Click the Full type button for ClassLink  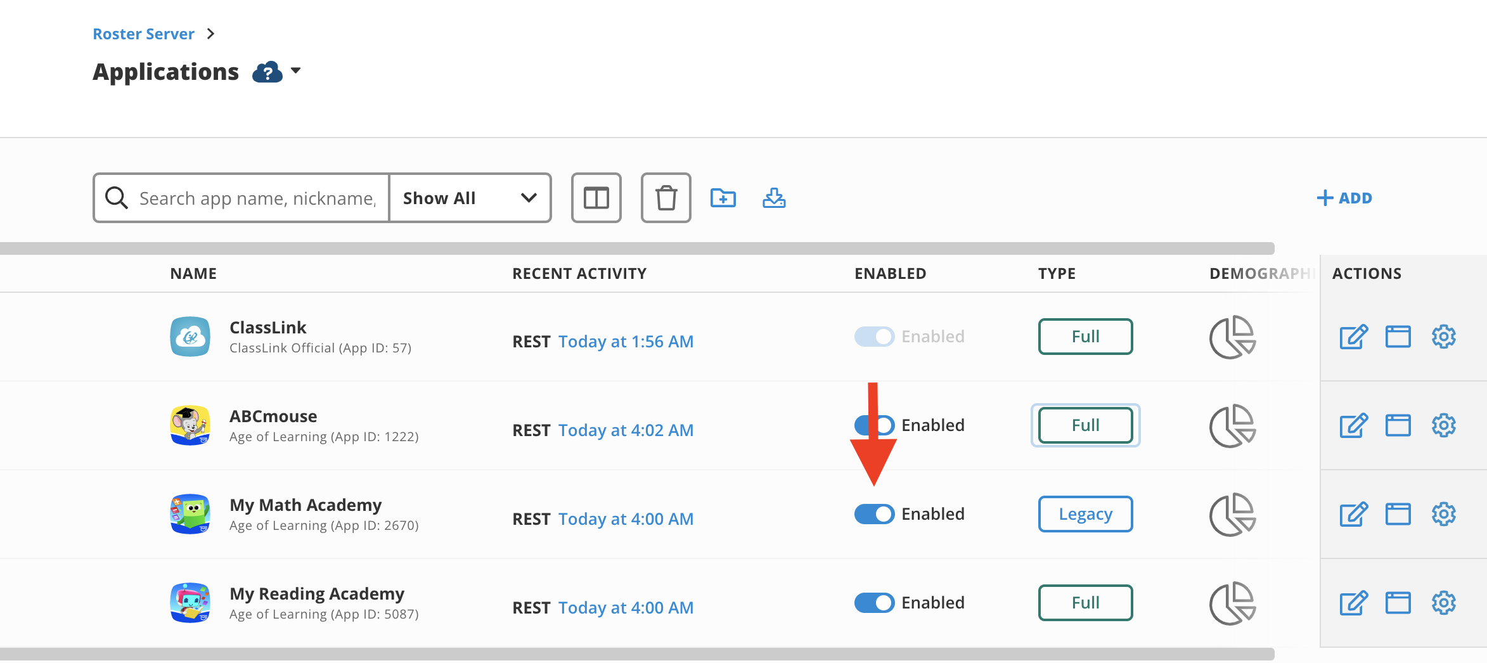click(1085, 337)
